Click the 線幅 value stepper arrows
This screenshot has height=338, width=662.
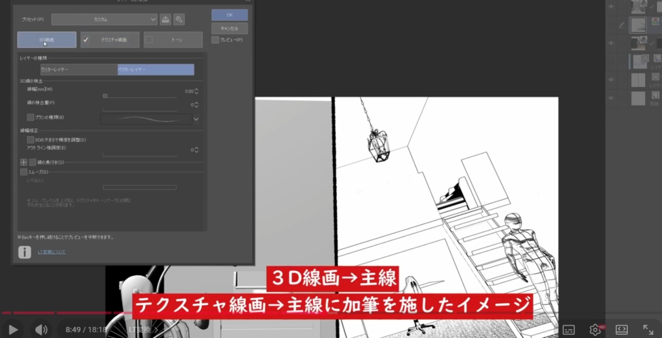click(x=197, y=91)
